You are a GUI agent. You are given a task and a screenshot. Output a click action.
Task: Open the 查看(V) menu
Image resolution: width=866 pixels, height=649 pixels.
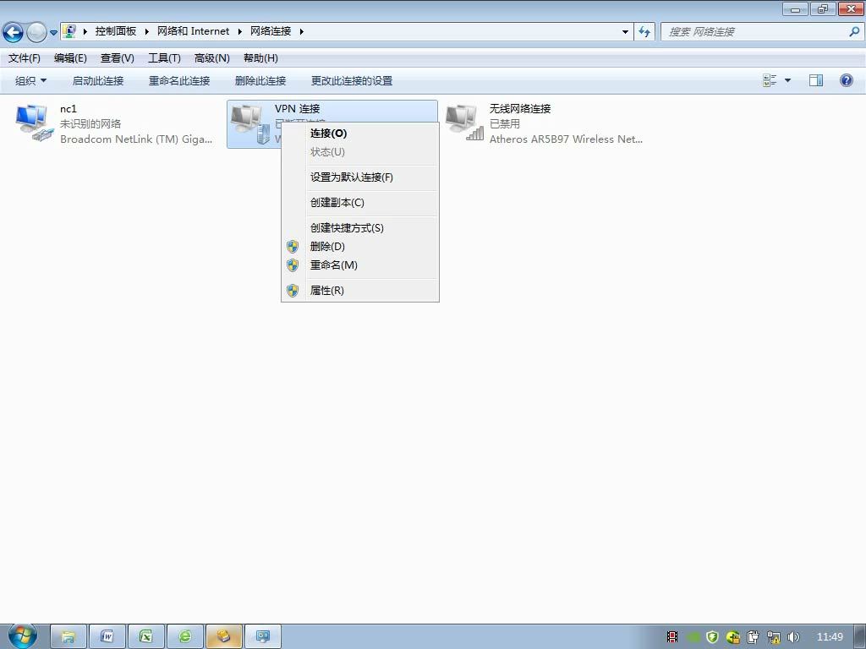117,58
